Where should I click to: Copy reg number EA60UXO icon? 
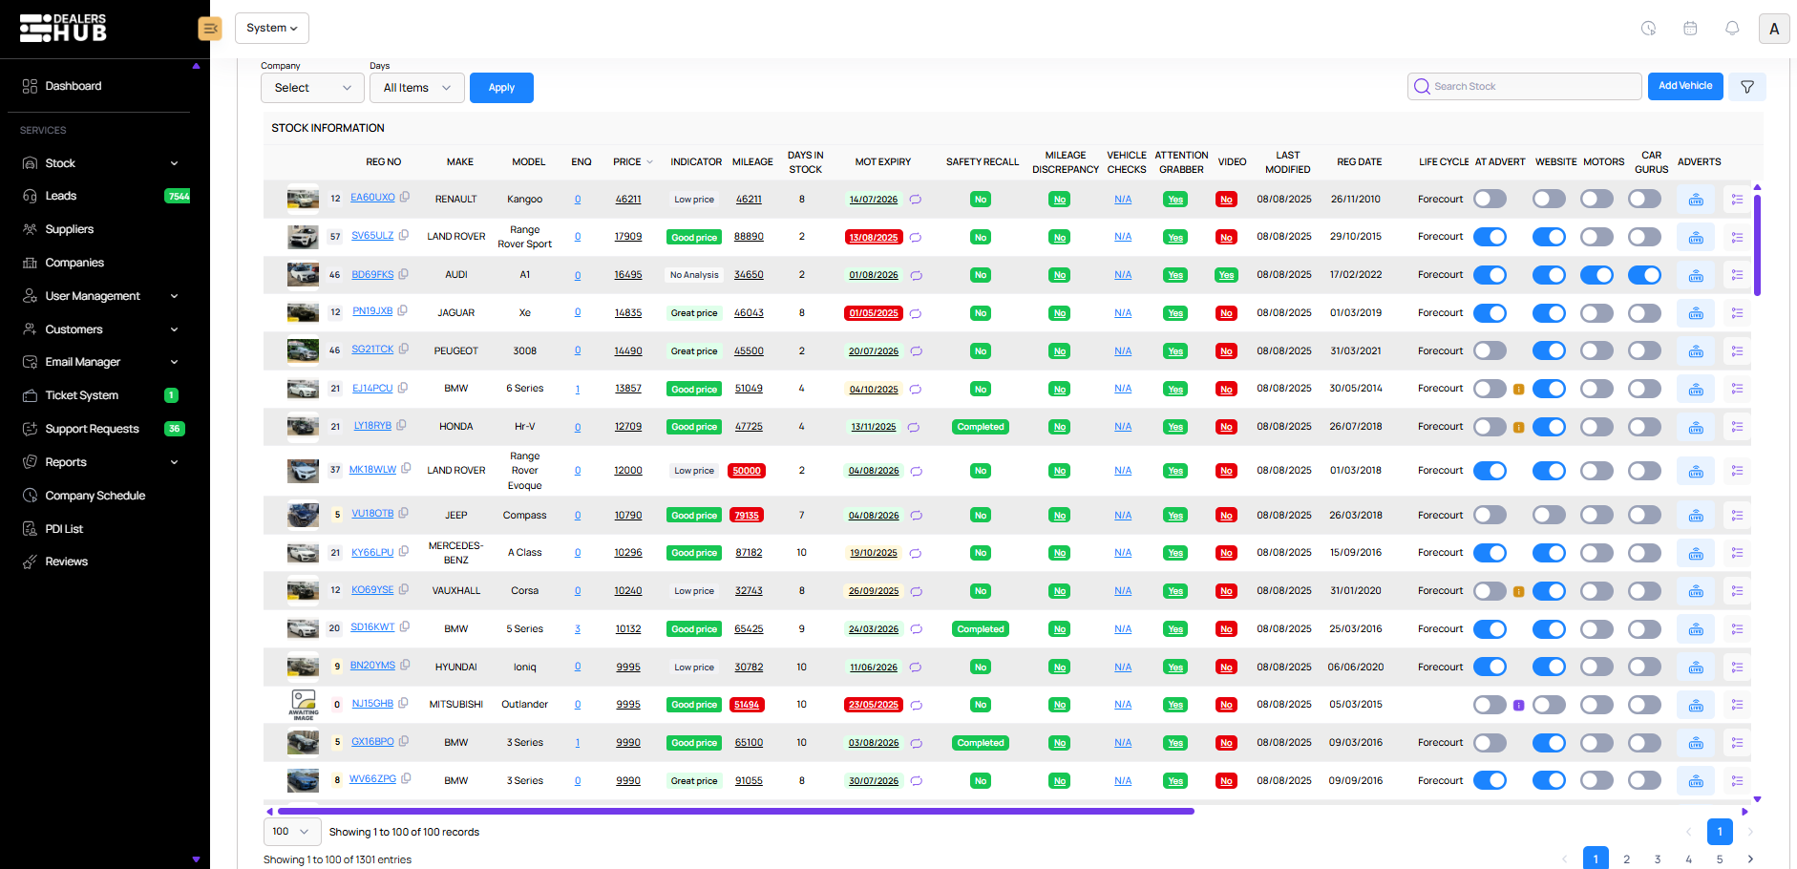(x=405, y=197)
